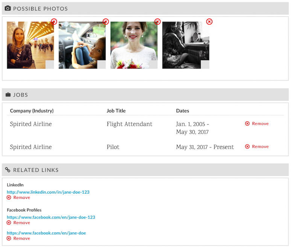The width and height of the screenshot is (291, 249).
Task: Click the chain link icon in Related Links header
Action: (x=8, y=170)
